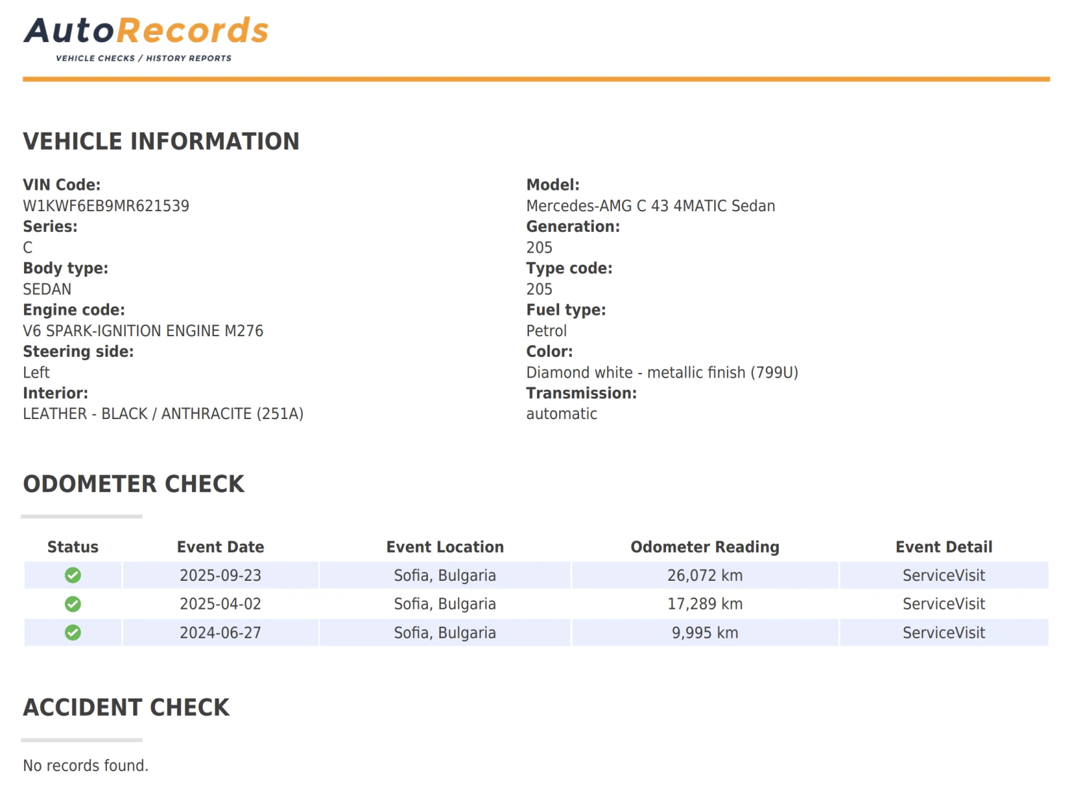
Task: Click the transmission value automatic
Action: click(562, 414)
